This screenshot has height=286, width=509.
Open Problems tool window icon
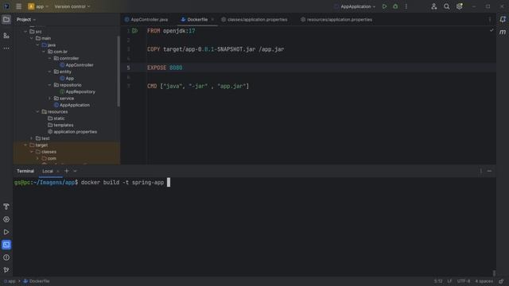(6, 257)
